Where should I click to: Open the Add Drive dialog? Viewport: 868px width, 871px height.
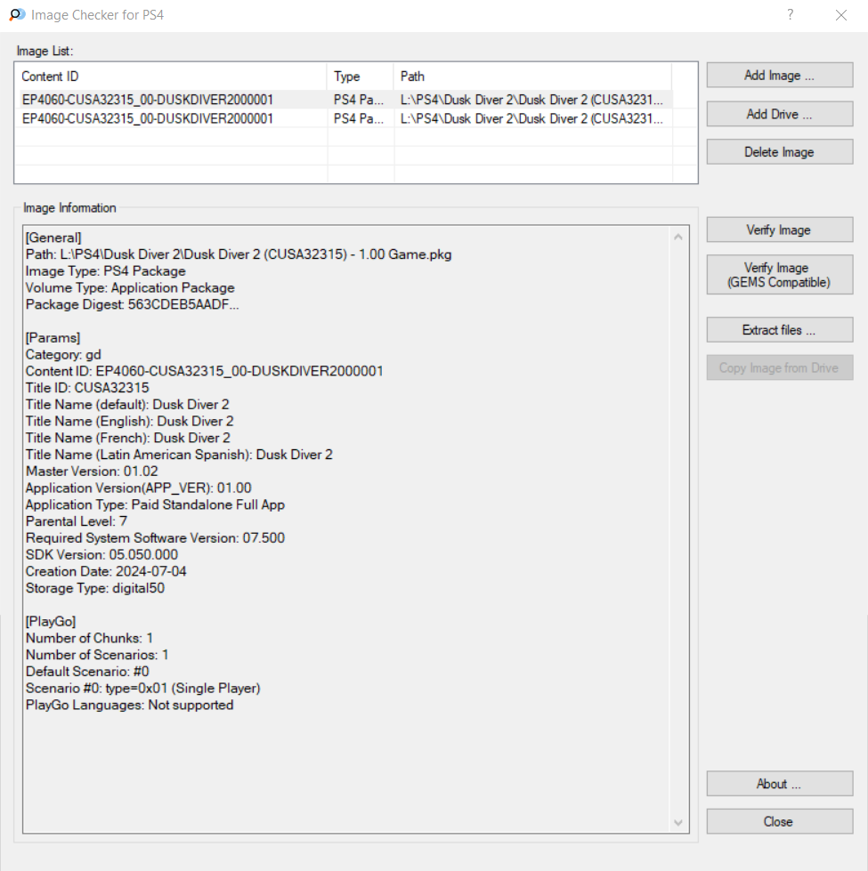780,114
